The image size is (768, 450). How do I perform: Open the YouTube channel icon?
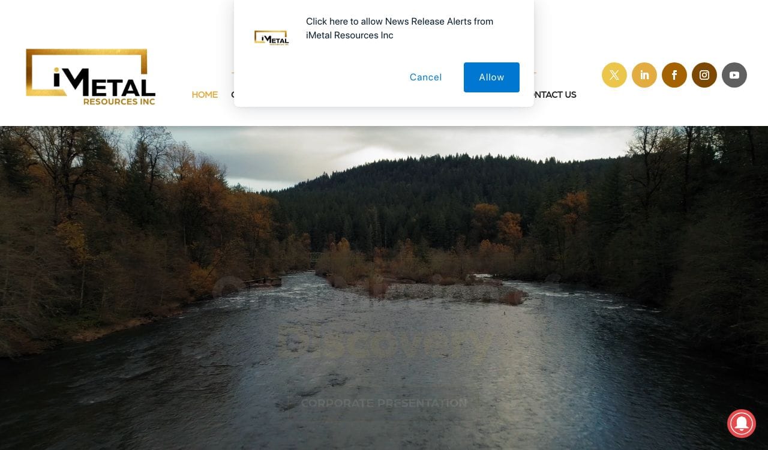point(734,75)
